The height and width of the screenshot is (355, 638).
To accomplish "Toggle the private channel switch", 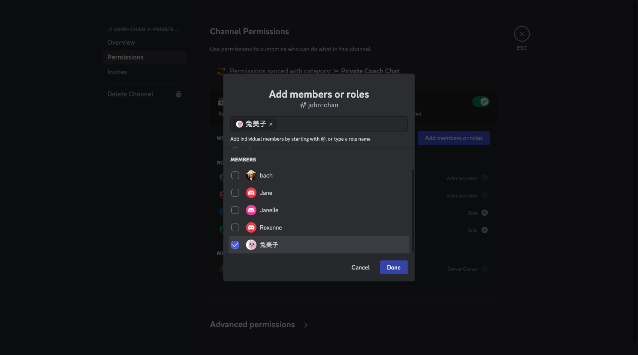I will pyautogui.click(x=481, y=102).
